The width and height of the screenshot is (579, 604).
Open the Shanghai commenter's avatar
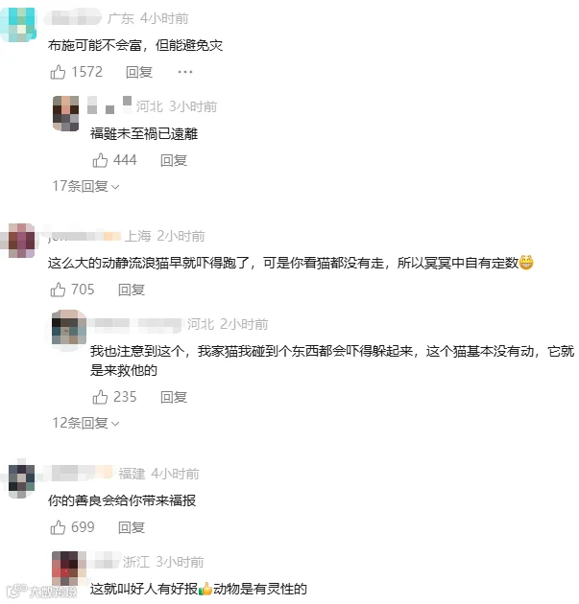click(x=18, y=241)
